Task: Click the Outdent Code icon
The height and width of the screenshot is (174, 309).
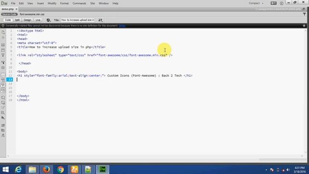Action: 3,130
